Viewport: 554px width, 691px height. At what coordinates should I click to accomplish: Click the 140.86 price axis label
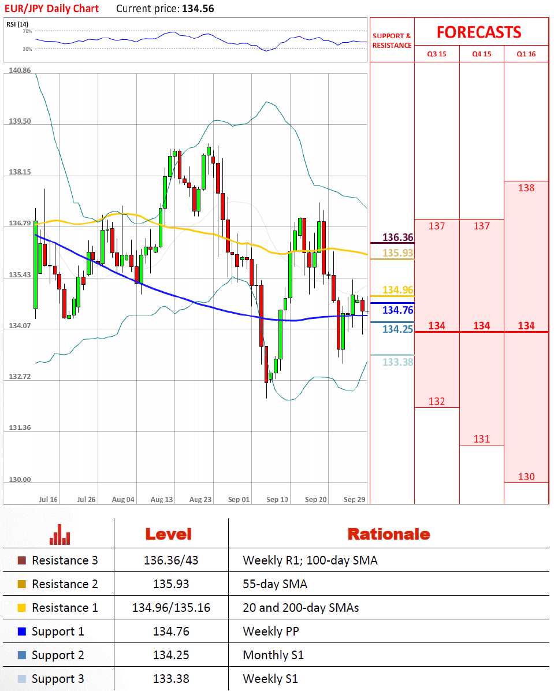click(x=20, y=70)
